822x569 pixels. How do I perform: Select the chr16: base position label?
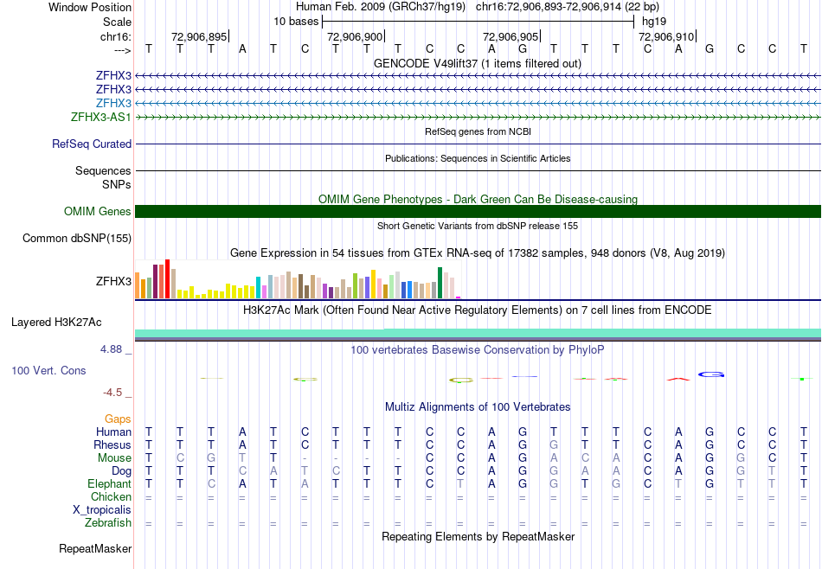115,36
